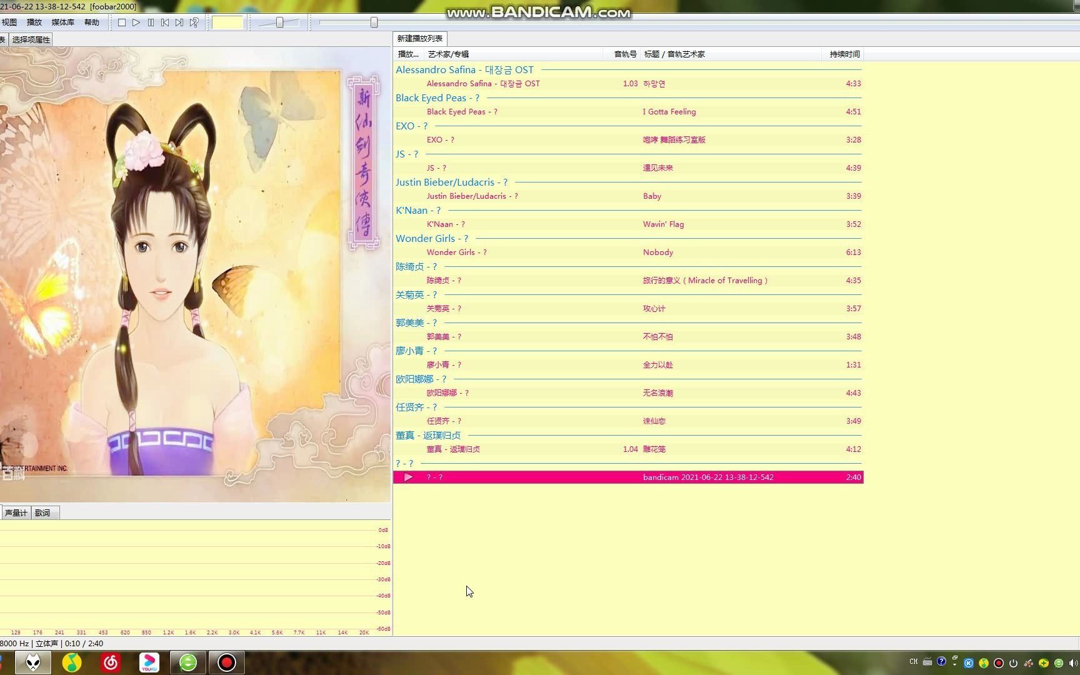Click the playing indicator on the bandicam track

tap(408, 477)
